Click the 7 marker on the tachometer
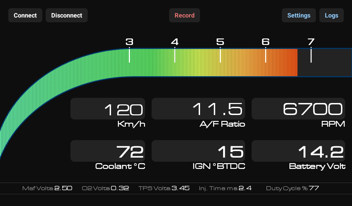The height and width of the screenshot is (206, 352). [x=311, y=42]
